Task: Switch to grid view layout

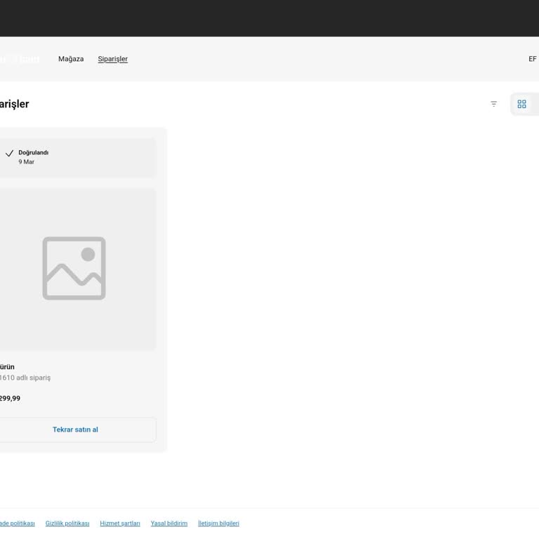Action: coord(521,104)
